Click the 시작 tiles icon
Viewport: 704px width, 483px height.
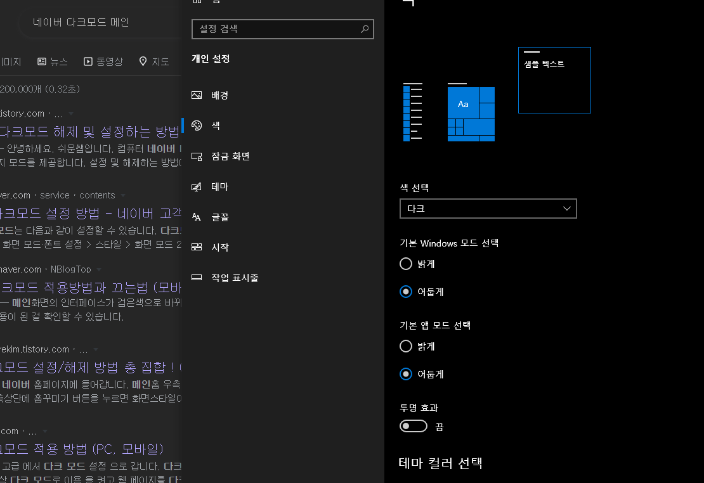point(197,247)
